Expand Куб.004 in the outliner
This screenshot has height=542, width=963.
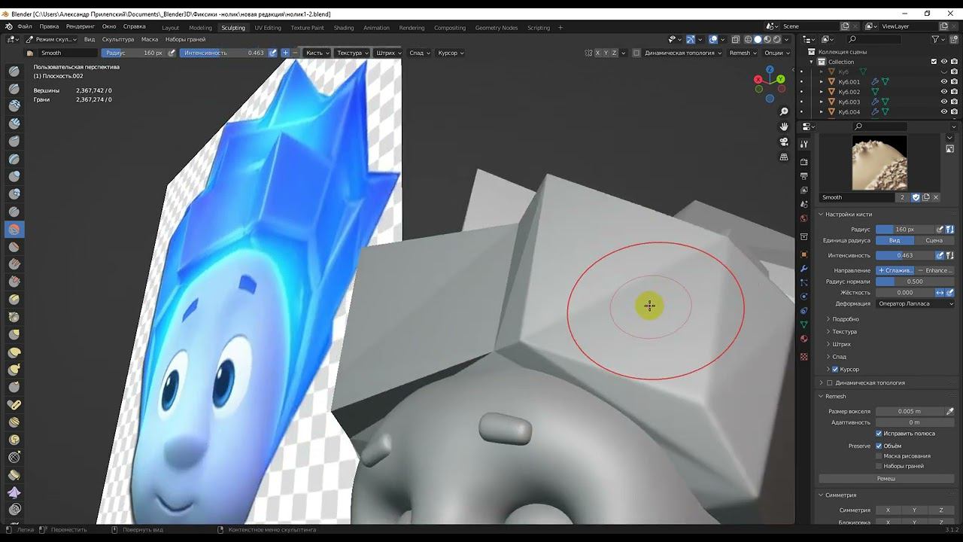(x=822, y=112)
